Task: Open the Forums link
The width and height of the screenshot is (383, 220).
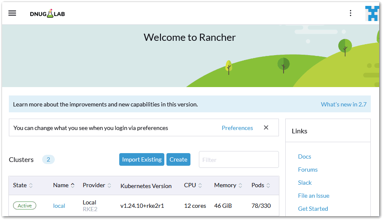Action: point(308,170)
